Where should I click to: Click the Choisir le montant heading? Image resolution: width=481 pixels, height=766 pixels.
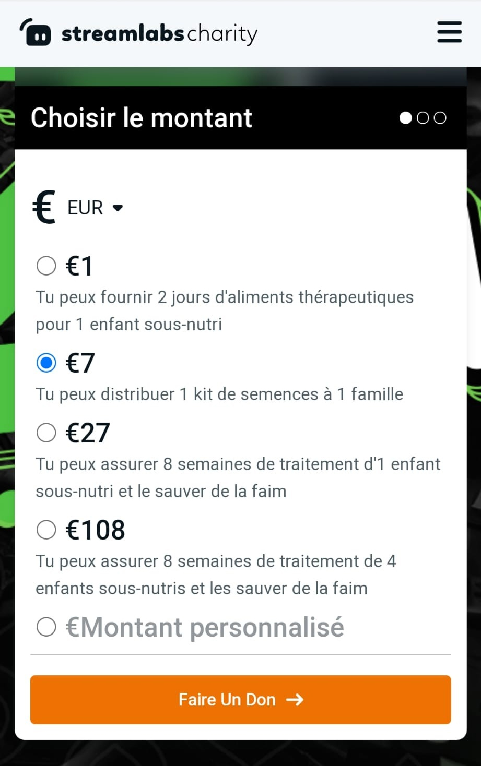(142, 118)
